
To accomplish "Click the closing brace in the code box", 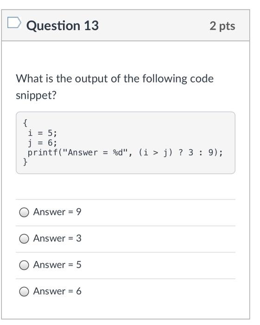I will [25, 162].
